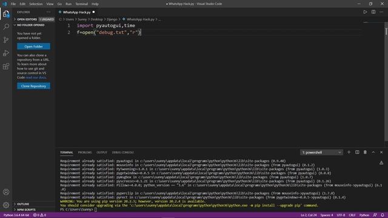
Task: Click the feedback icon in status bar
Action: tap(375, 215)
